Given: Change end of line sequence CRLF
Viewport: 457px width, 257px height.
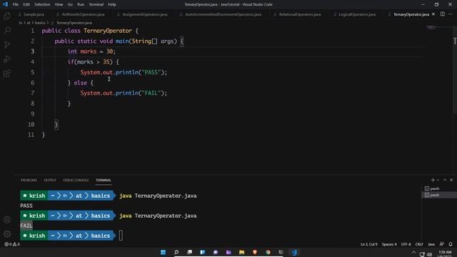Looking at the screenshot, I should tap(419, 244).
